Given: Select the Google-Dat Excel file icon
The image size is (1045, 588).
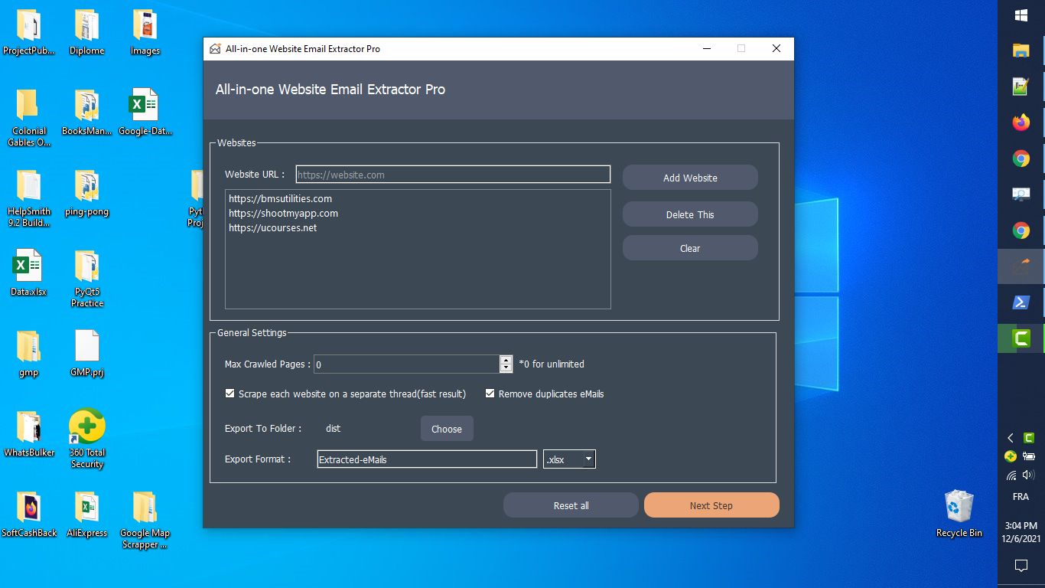Looking at the screenshot, I should coord(145,113).
